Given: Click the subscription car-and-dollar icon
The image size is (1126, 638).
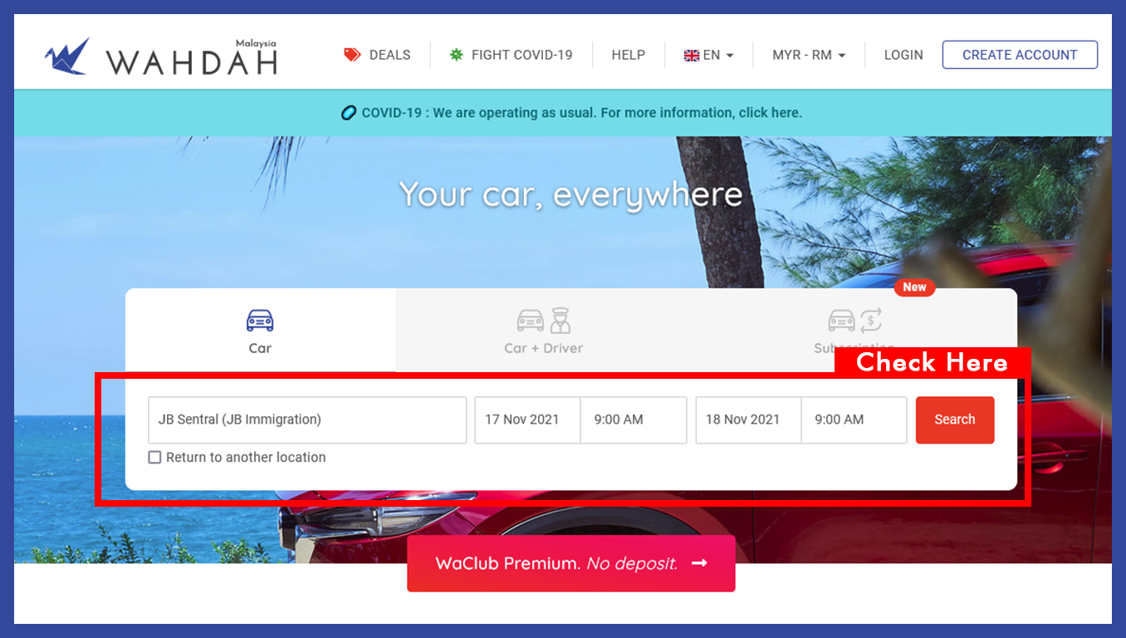Looking at the screenshot, I should tap(854, 320).
